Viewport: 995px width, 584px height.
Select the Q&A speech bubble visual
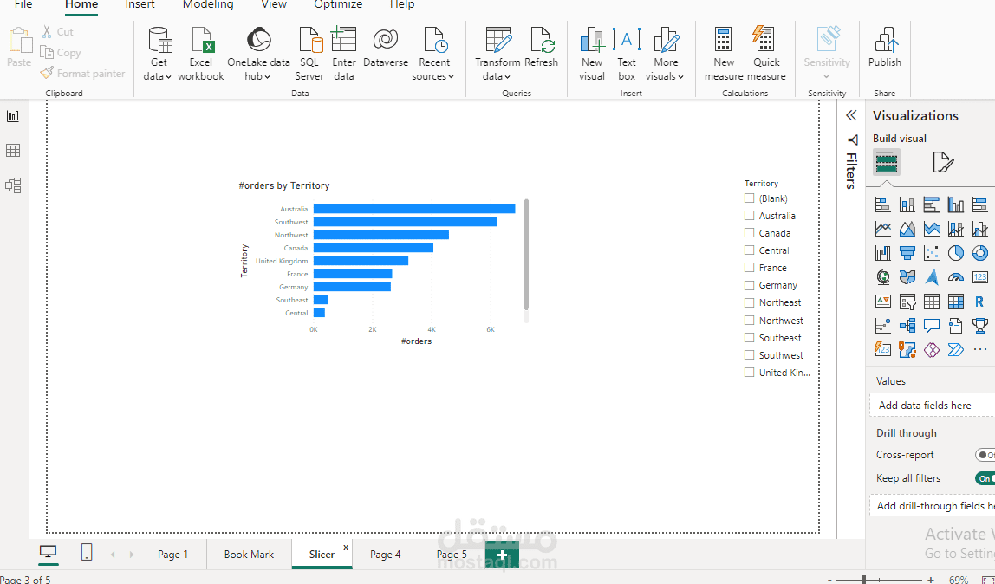point(932,325)
